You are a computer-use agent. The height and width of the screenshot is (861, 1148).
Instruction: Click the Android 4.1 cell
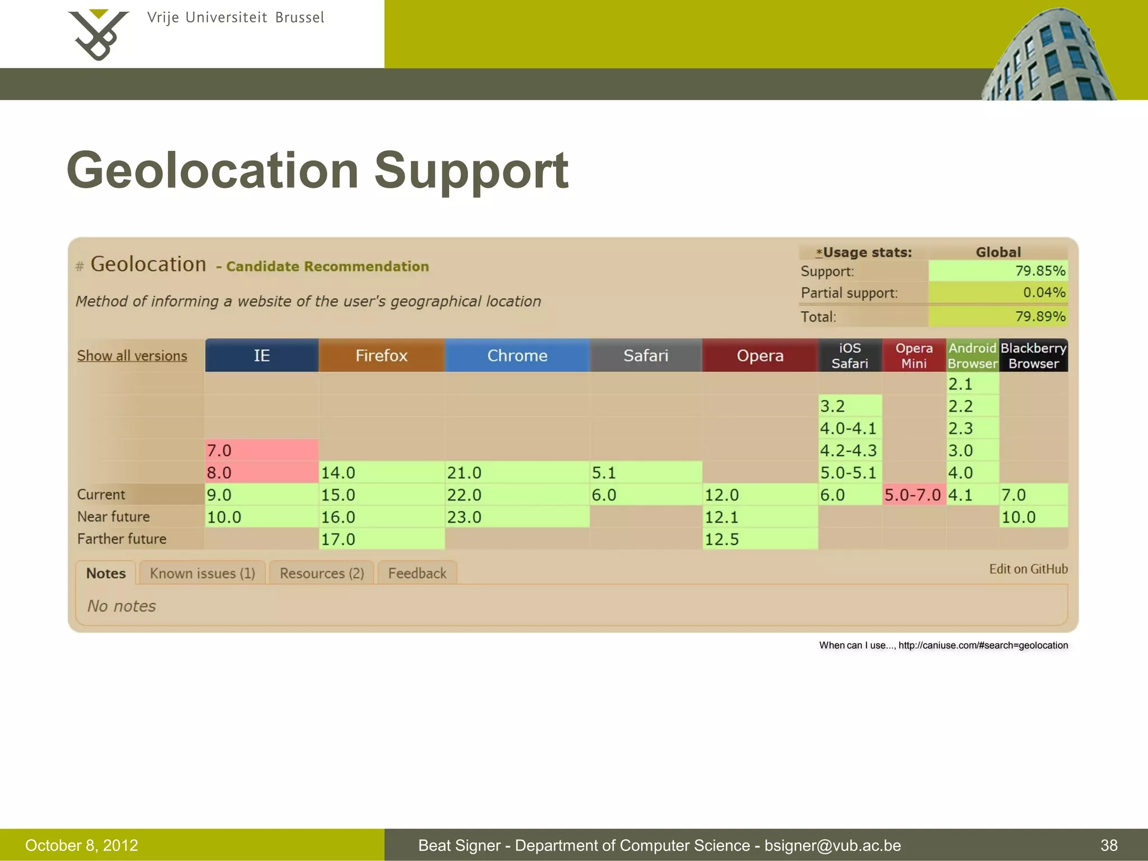(x=973, y=494)
